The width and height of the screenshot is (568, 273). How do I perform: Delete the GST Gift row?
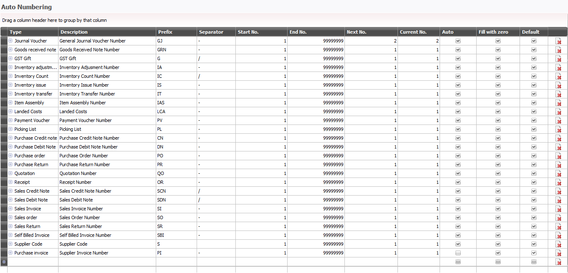(559, 59)
